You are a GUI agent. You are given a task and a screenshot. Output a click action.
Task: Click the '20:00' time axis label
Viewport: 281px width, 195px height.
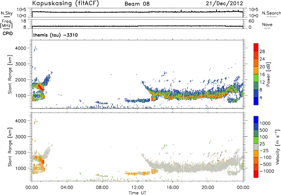click(x=208, y=188)
